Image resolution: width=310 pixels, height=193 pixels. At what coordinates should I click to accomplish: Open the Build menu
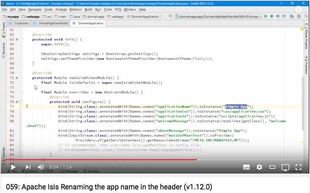pos(89,9)
